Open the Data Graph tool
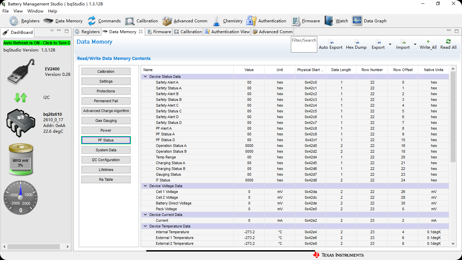The width and height of the screenshot is (462, 260). pos(369,21)
